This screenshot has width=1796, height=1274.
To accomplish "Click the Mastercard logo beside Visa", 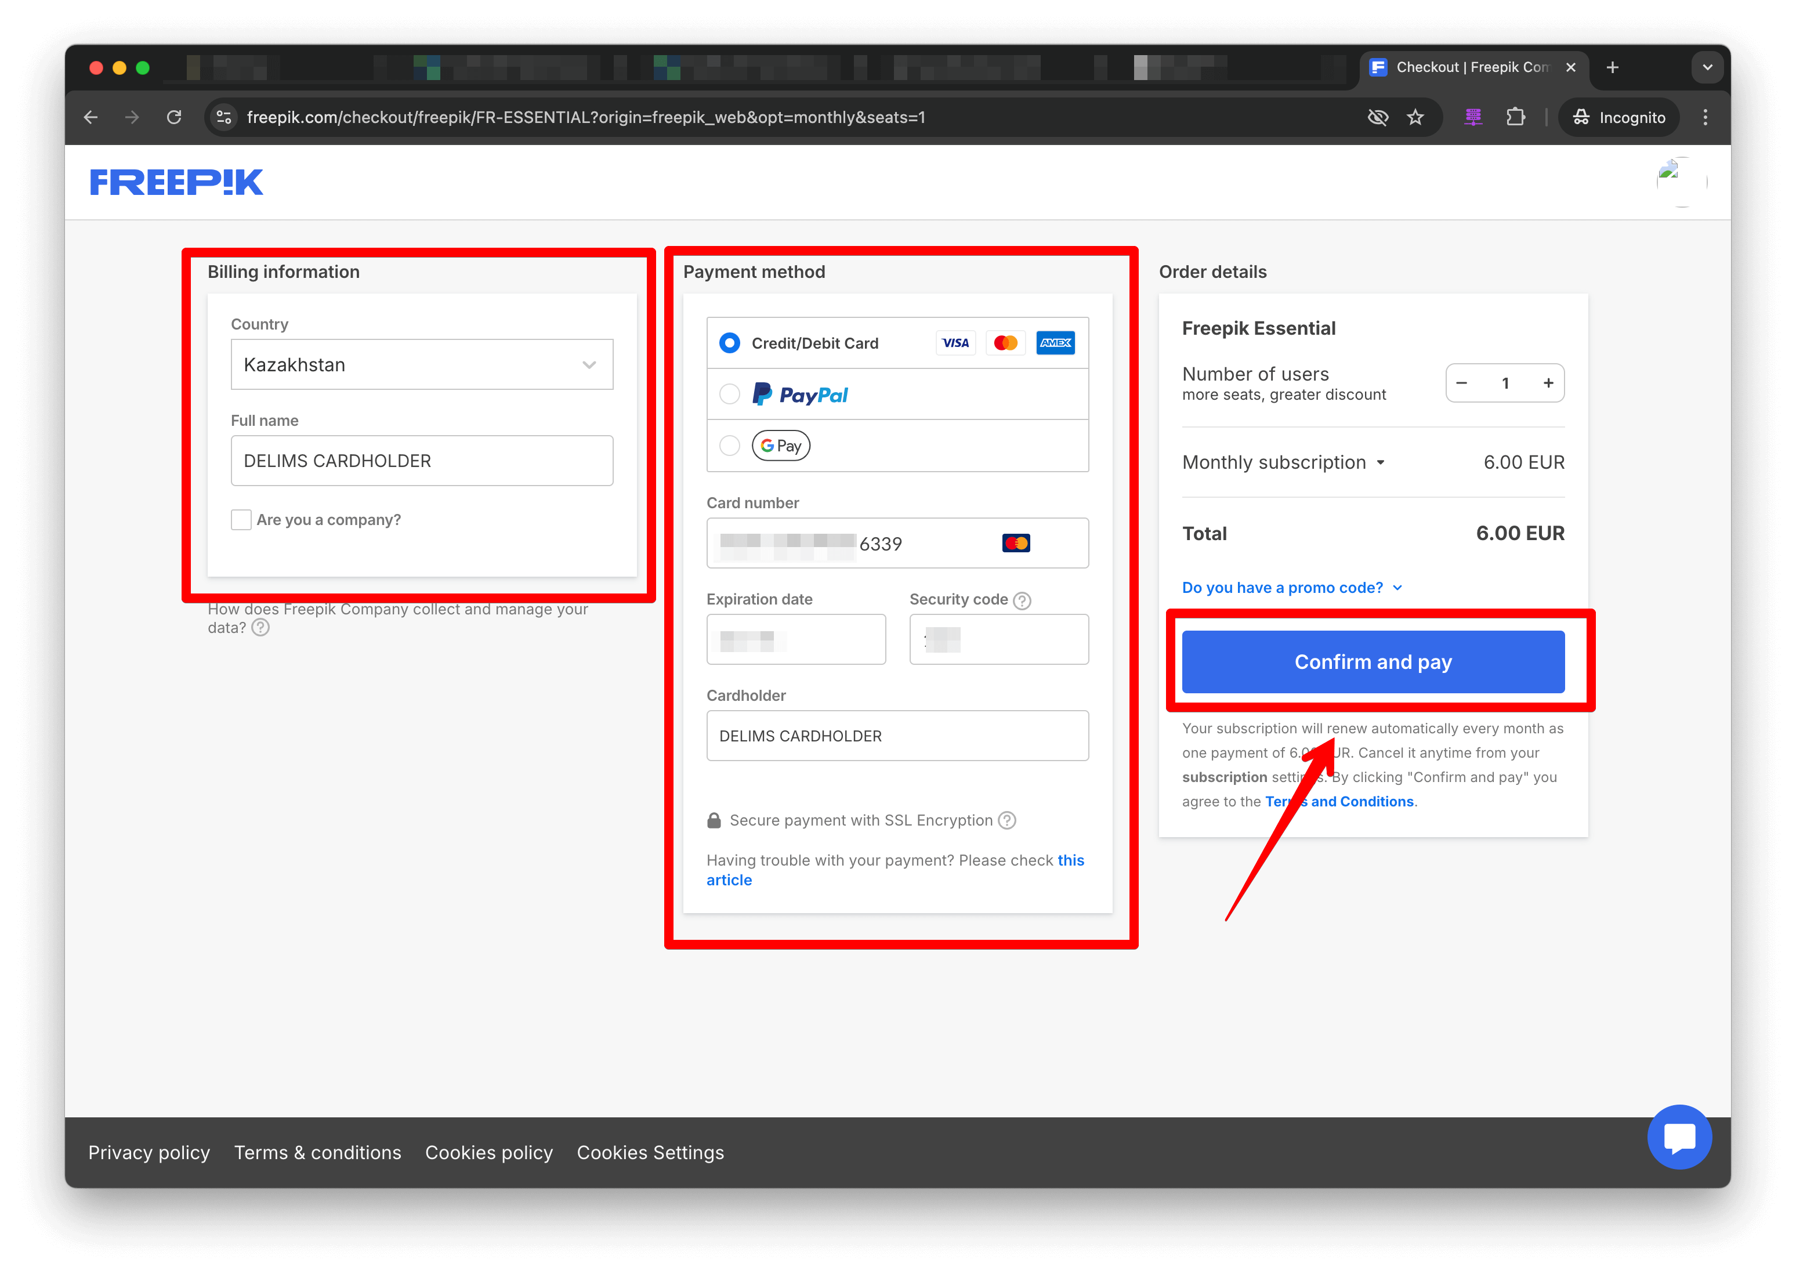I will tap(1005, 343).
